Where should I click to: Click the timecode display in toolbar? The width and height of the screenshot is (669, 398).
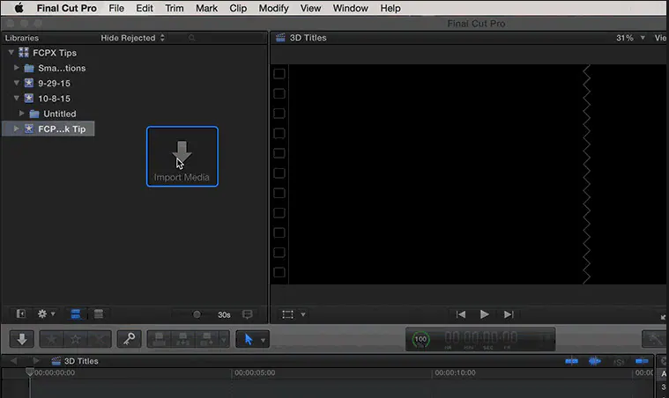tap(481, 340)
